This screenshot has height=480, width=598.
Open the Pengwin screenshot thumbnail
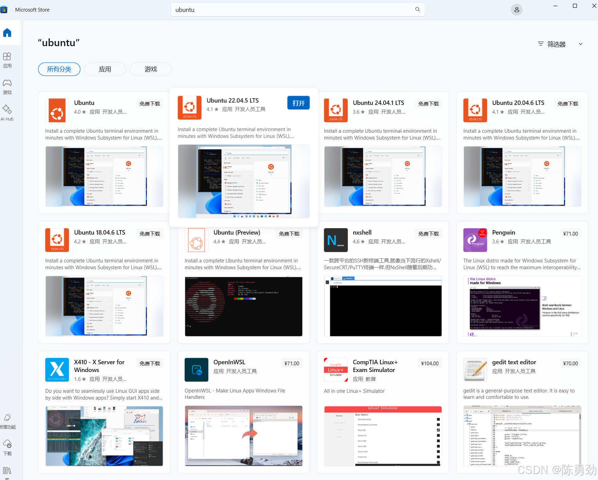click(522, 307)
